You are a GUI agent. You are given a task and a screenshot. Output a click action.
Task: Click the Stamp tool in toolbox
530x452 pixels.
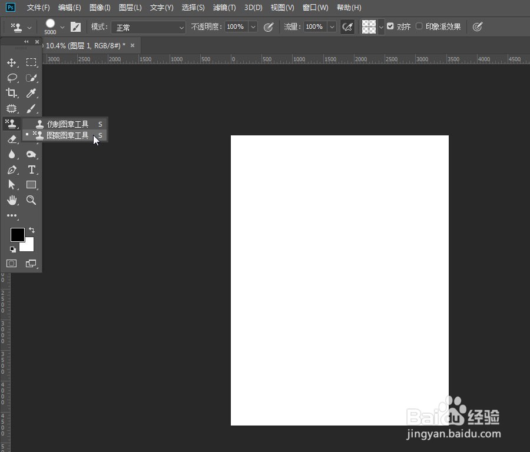point(12,124)
